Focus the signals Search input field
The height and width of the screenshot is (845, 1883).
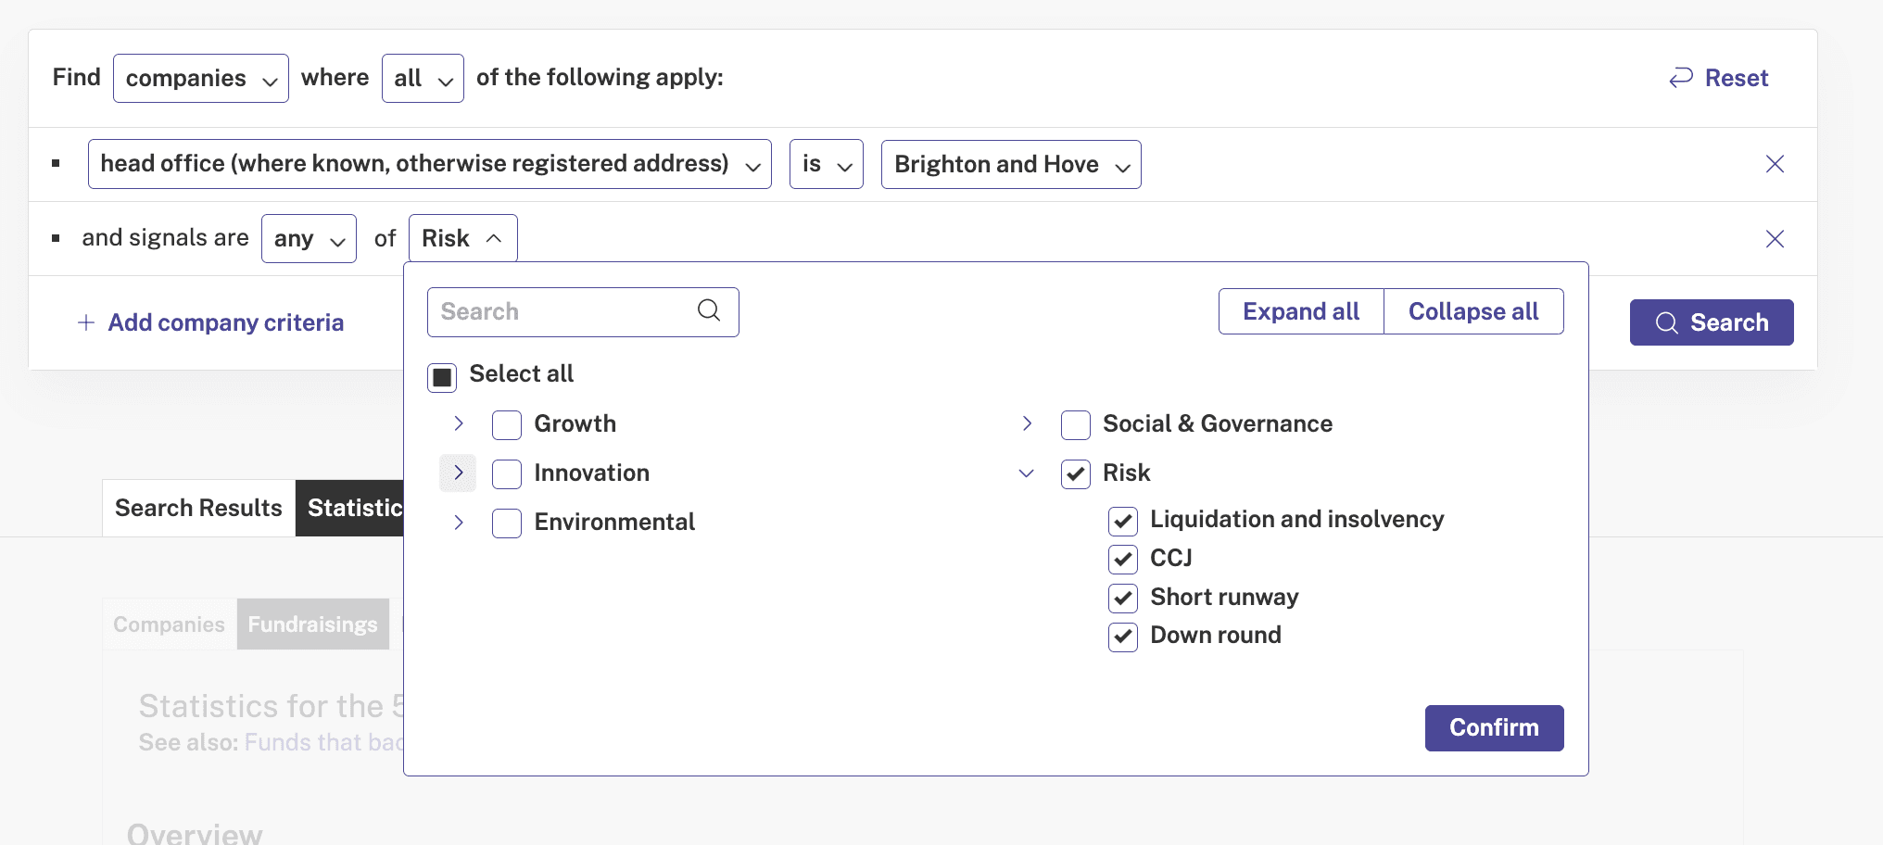coord(583,311)
